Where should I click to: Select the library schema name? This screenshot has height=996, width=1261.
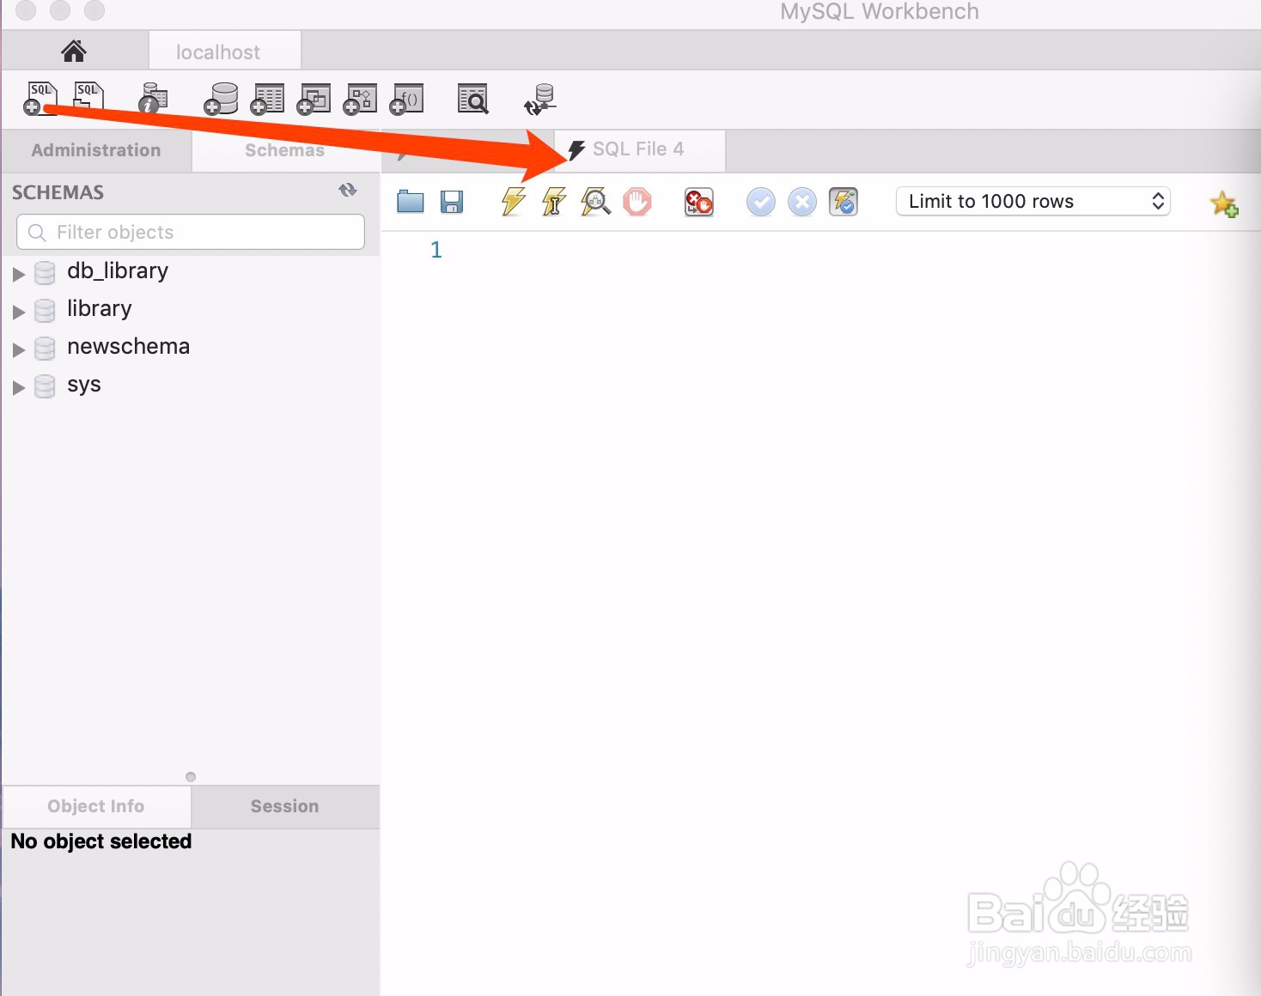point(100,309)
